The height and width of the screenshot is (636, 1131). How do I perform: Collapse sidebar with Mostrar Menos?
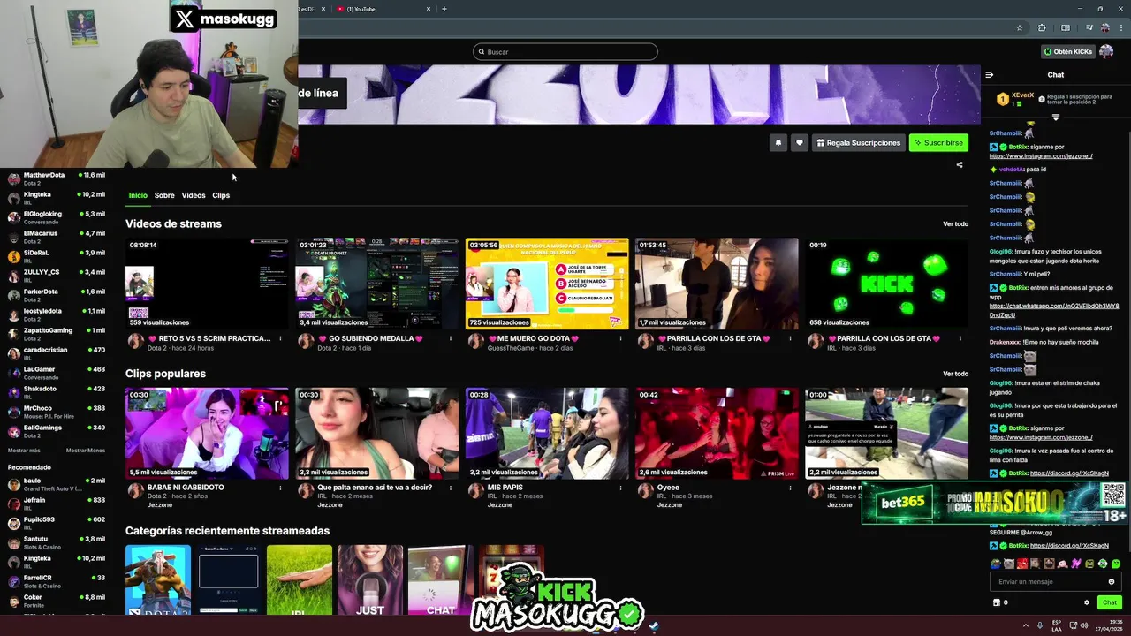pos(86,450)
